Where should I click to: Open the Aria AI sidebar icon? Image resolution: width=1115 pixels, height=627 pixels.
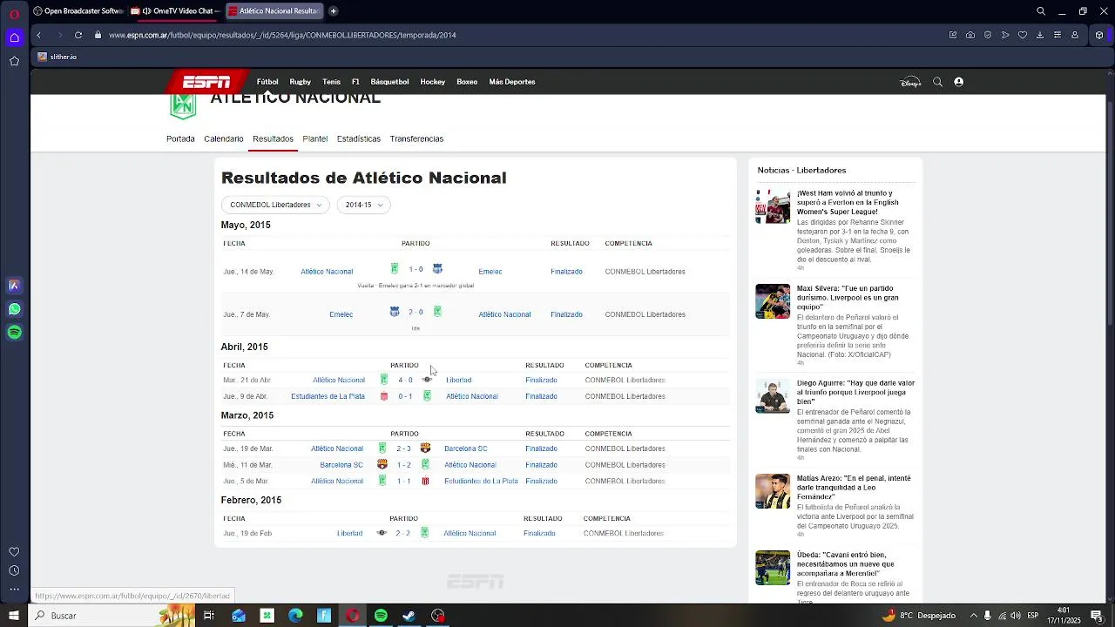(14, 286)
